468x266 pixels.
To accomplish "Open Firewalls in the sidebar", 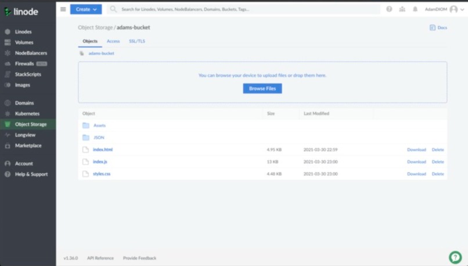I will [x=24, y=63].
